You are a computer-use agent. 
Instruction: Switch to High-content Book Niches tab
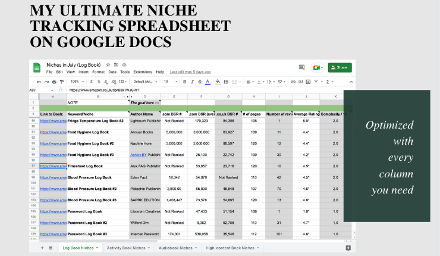pos(232,248)
